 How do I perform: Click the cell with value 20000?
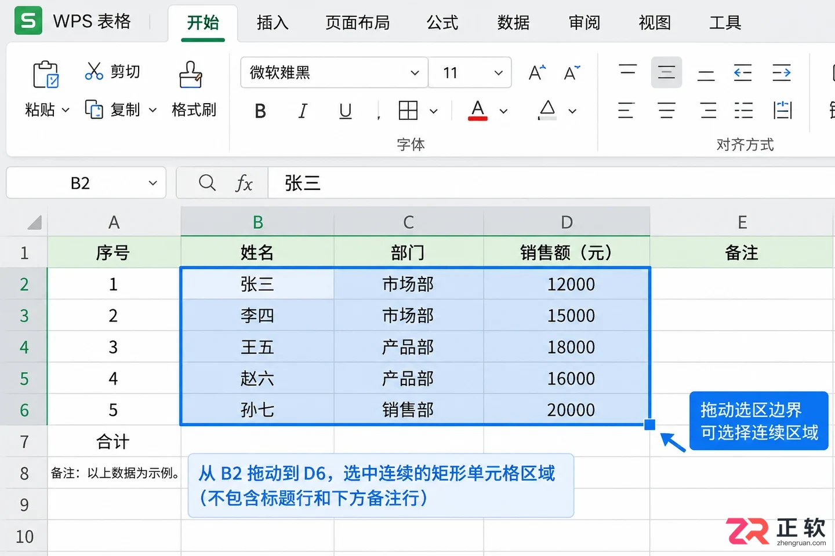tap(567, 409)
